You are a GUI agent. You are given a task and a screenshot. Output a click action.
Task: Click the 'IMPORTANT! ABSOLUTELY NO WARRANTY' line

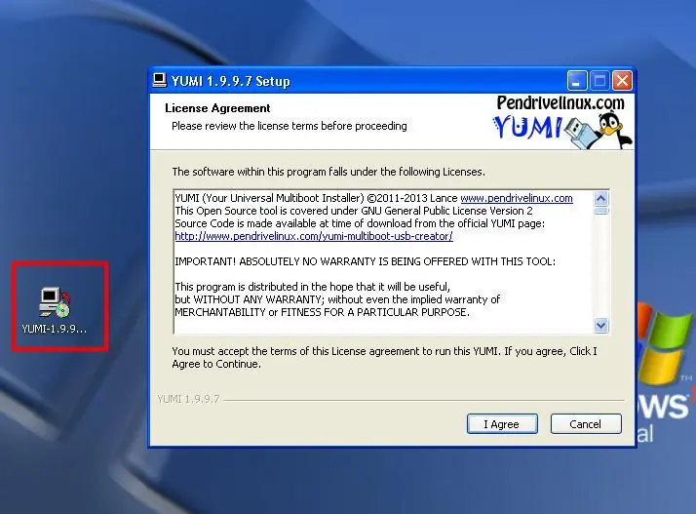pos(365,261)
